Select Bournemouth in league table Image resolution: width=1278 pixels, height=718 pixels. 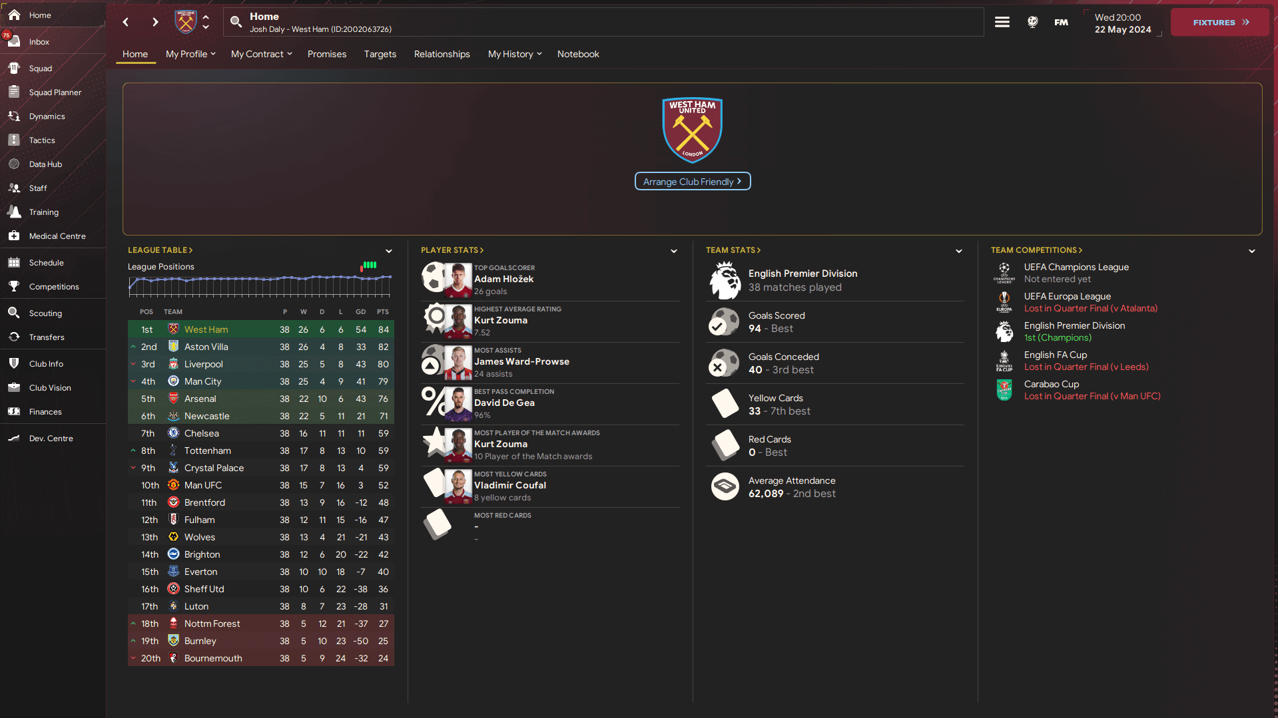(x=261, y=658)
